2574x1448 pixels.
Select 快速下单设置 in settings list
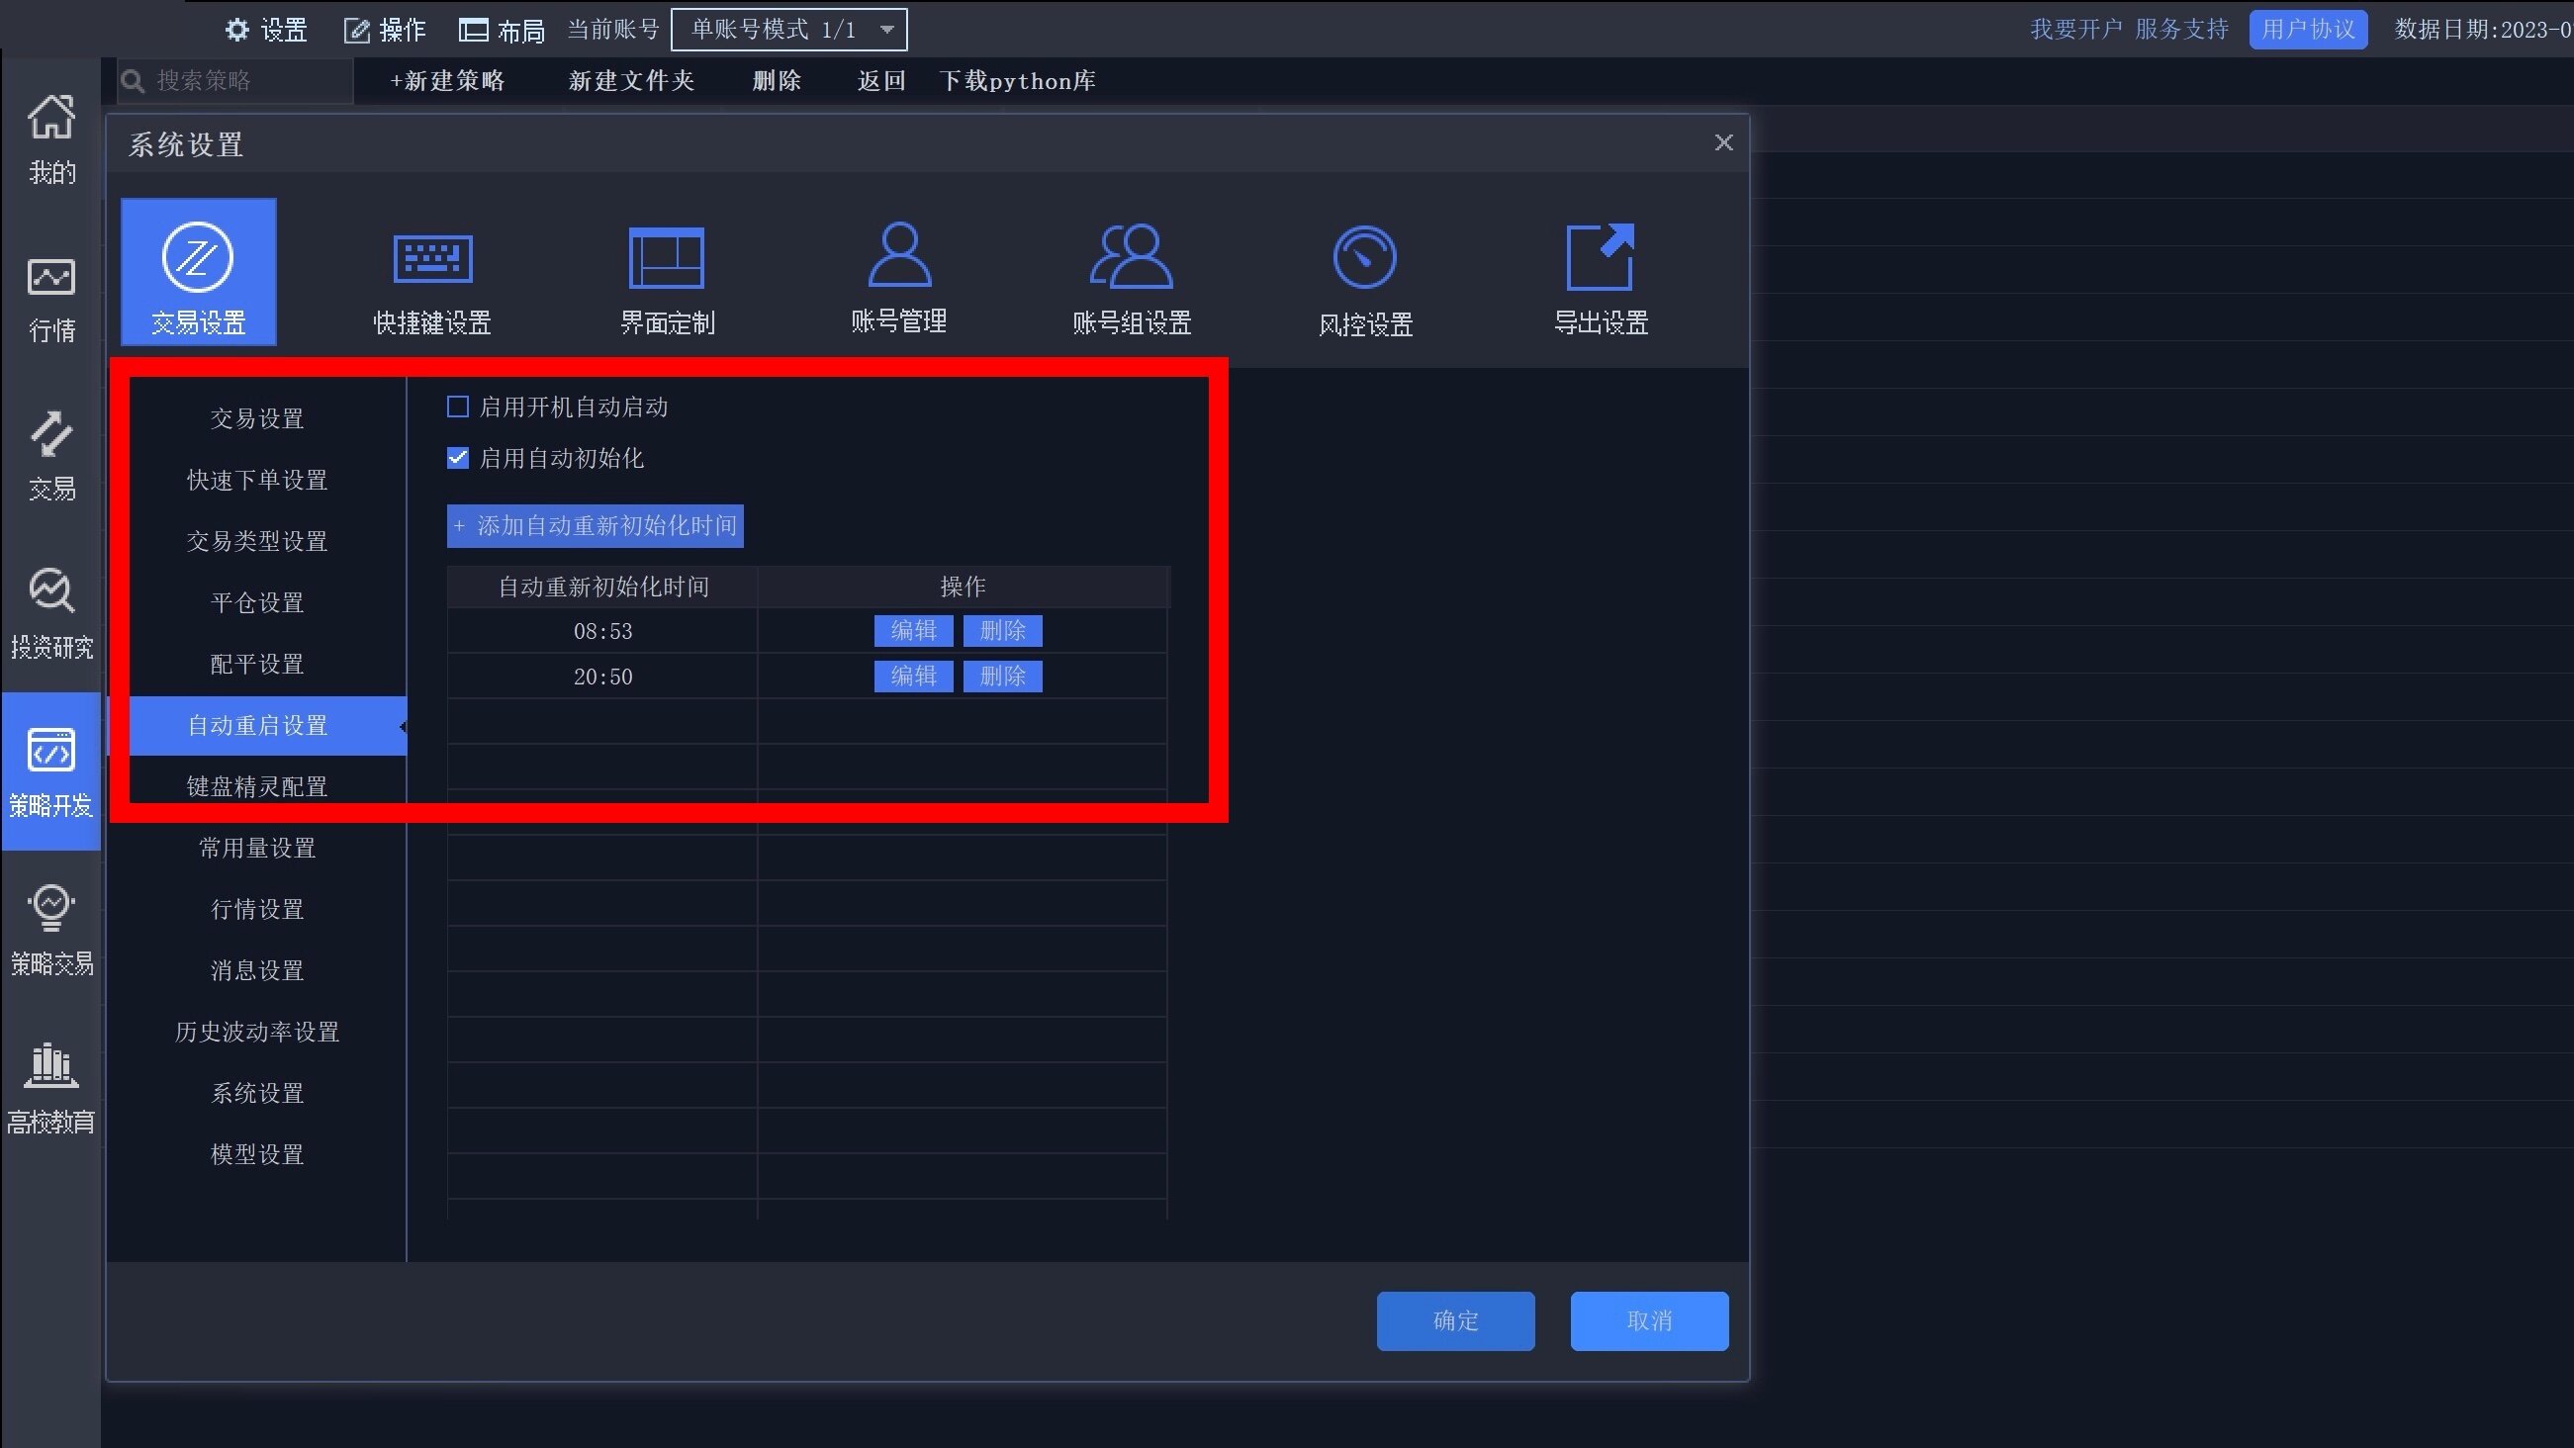[x=257, y=480]
